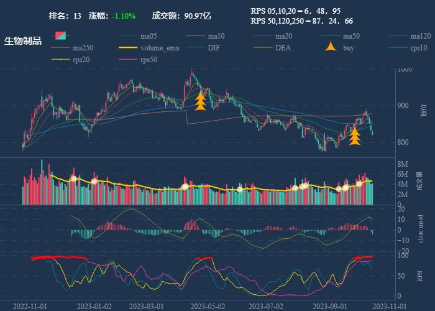Click the -1.10% change value
The height and width of the screenshot is (311, 435).
[124, 16]
